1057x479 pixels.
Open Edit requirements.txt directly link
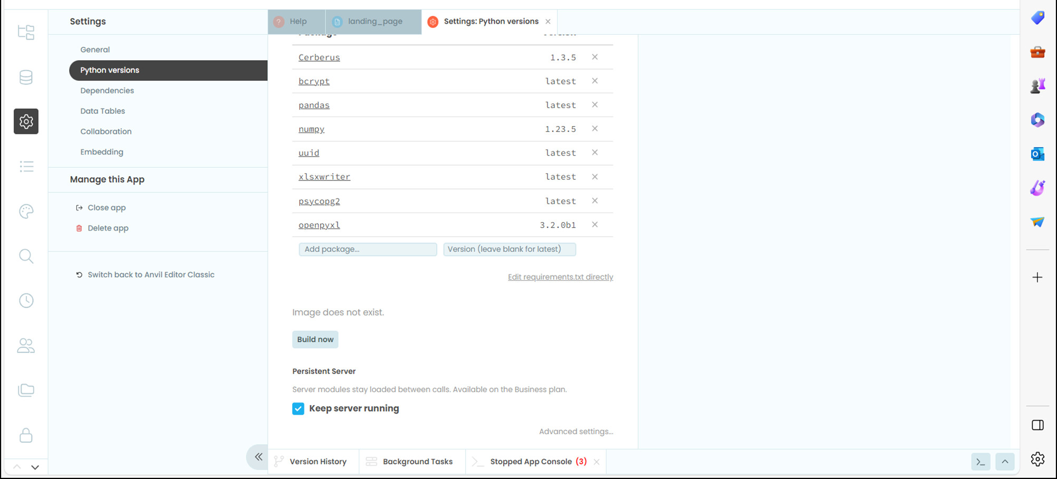click(x=560, y=277)
